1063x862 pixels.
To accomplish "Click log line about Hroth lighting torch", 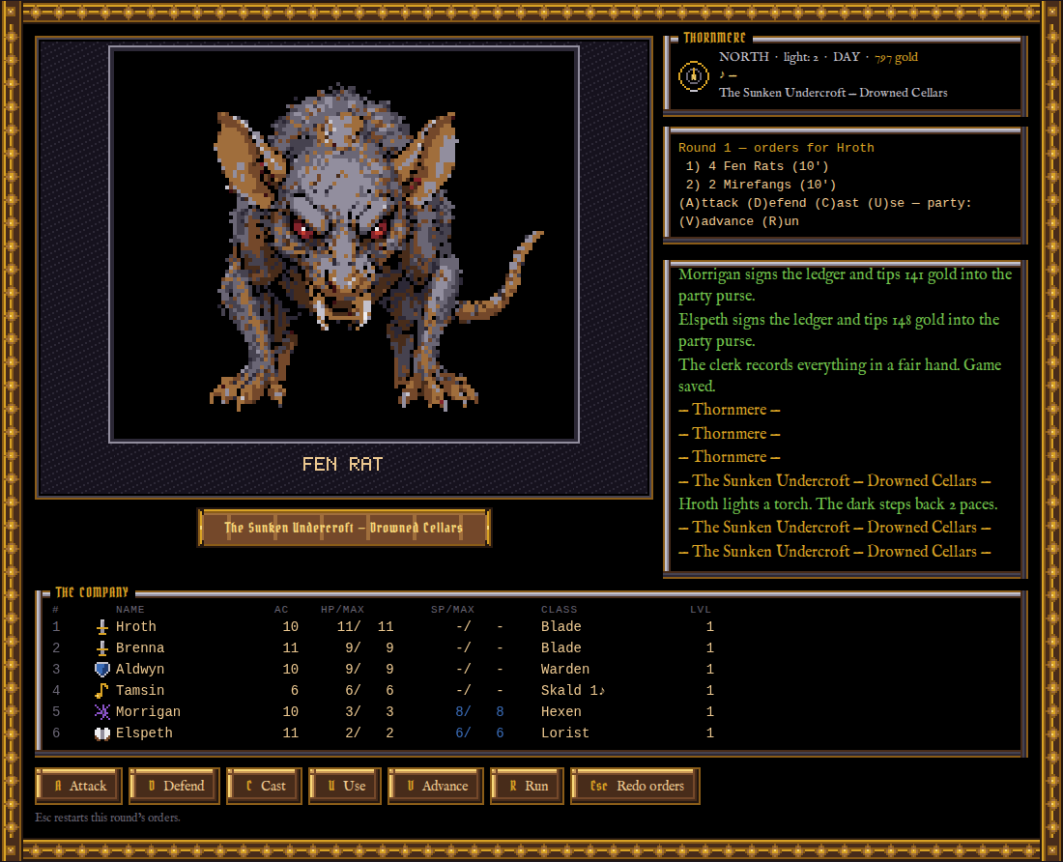I will click(x=838, y=504).
